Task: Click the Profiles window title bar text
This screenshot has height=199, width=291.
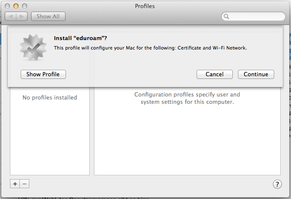Action: (145, 6)
